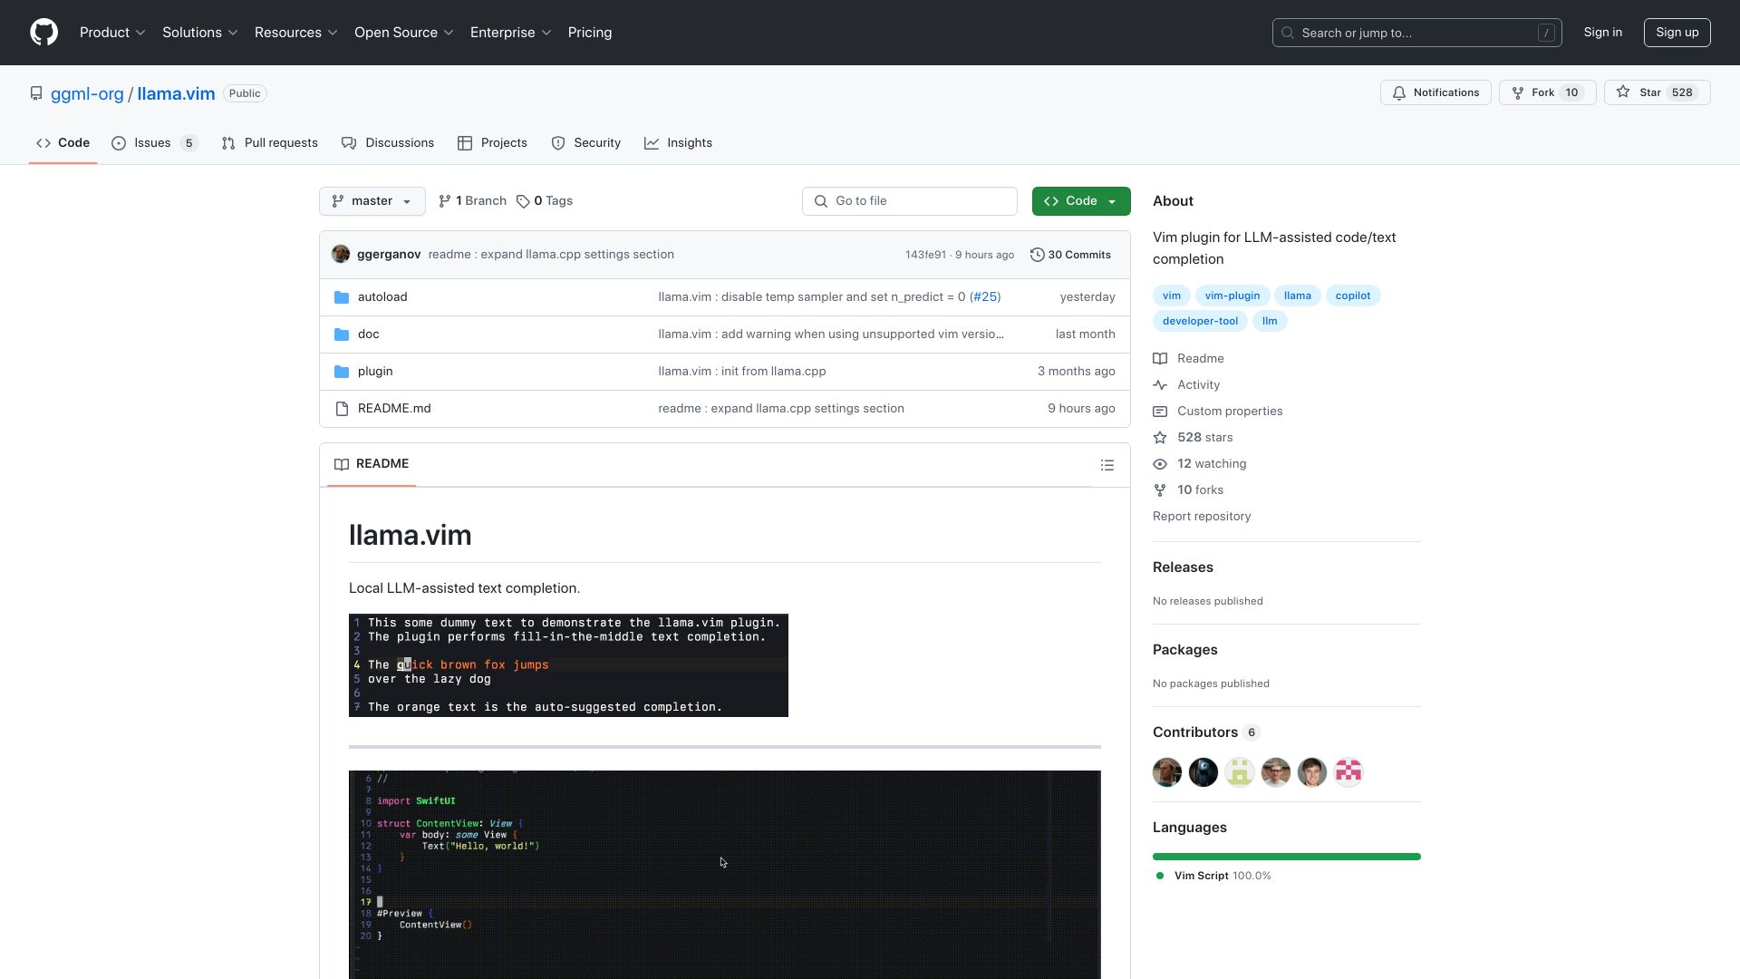1740x979 pixels.
Task: Open the Pull requests tab
Action: (270, 143)
